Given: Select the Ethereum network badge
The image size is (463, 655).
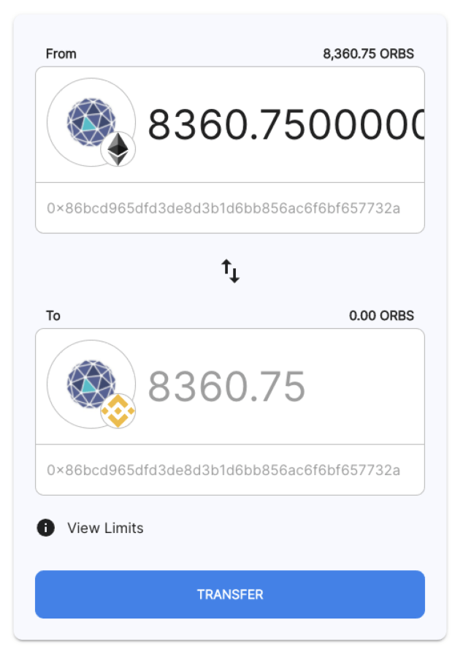Looking at the screenshot, I should pyautogui.click(x=118, y=149).
